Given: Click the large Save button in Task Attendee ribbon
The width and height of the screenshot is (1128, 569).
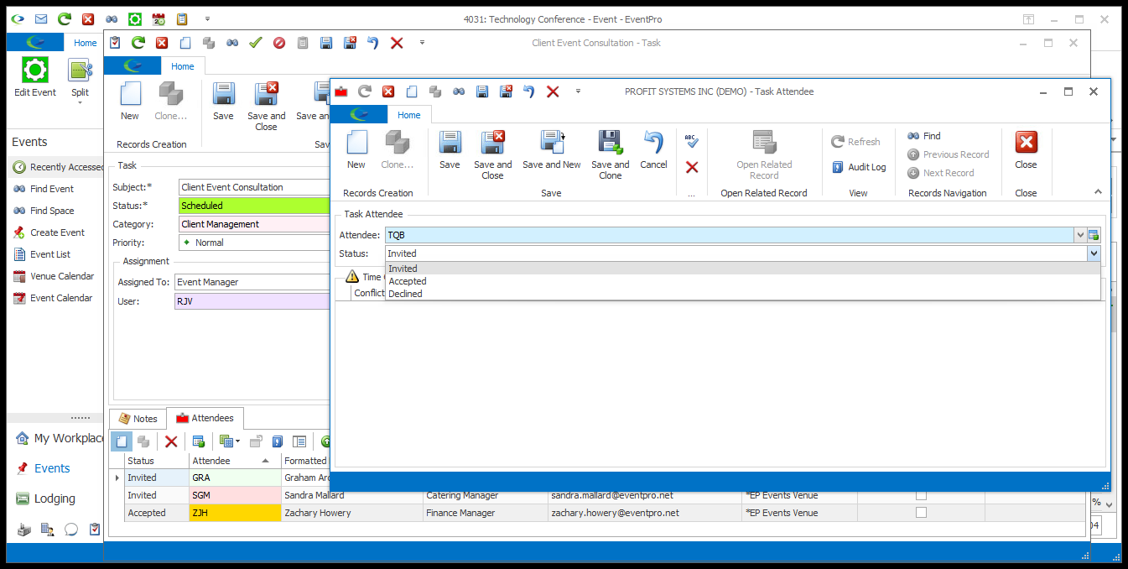Looking at the screenshot, I should [x=450, y=149].
